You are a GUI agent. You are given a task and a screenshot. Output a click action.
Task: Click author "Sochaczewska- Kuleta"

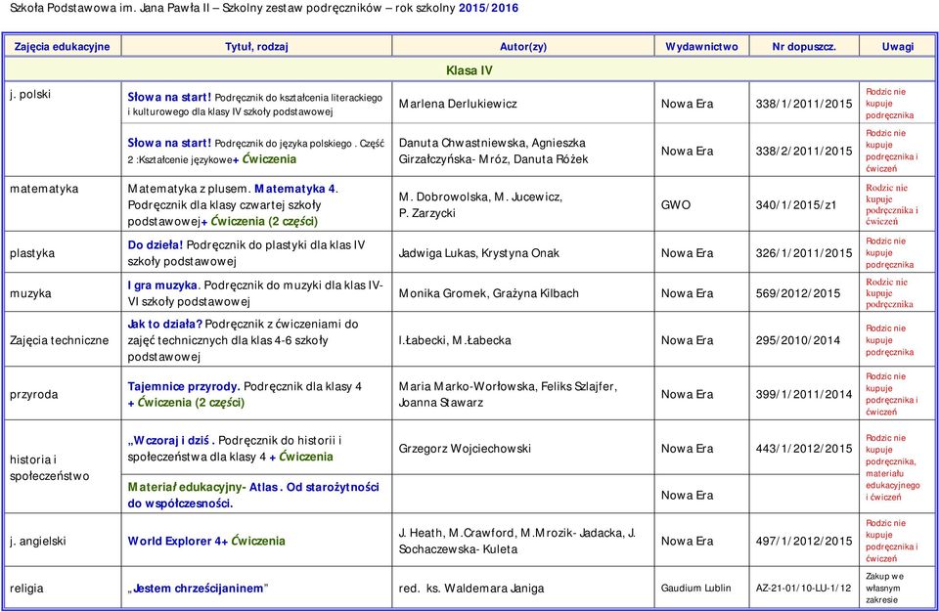click(x=458, y=549)
